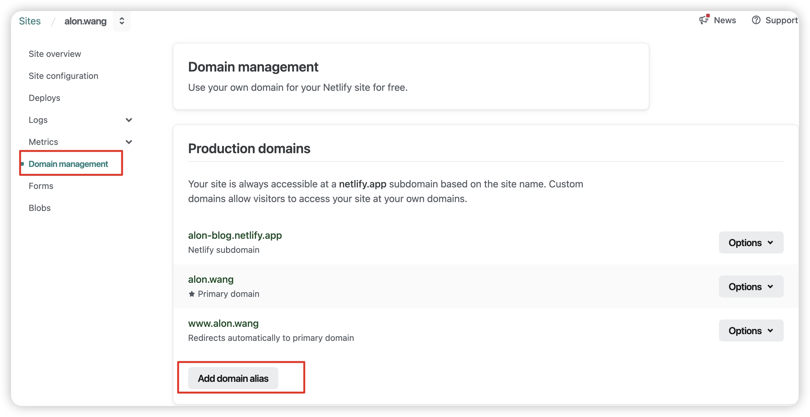This screenshot has height=417, width=810.
Task: Open Options dropdown for alon.wang primary domain
Action: (x=750, y=287)
